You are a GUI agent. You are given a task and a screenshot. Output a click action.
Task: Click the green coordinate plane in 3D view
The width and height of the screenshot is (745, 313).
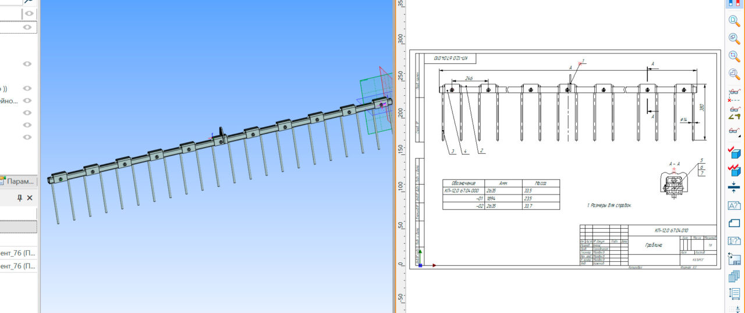[x=376, y=104]
